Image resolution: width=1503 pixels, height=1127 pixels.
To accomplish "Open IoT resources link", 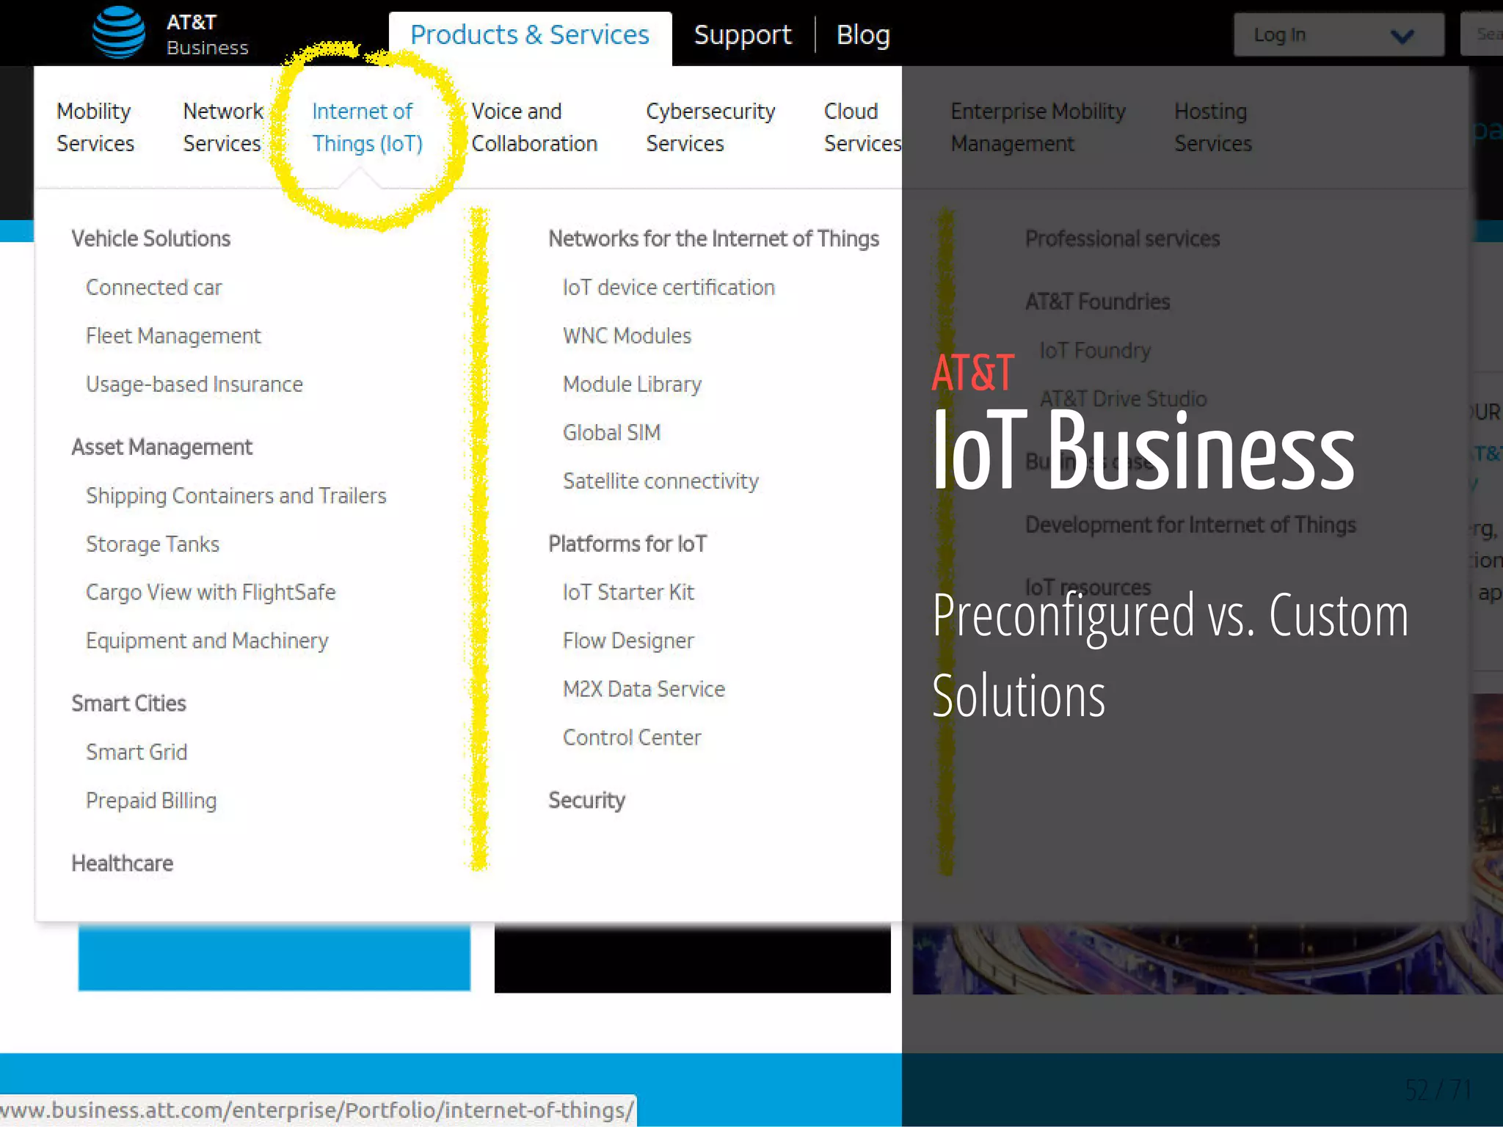I will point(1088,588).
